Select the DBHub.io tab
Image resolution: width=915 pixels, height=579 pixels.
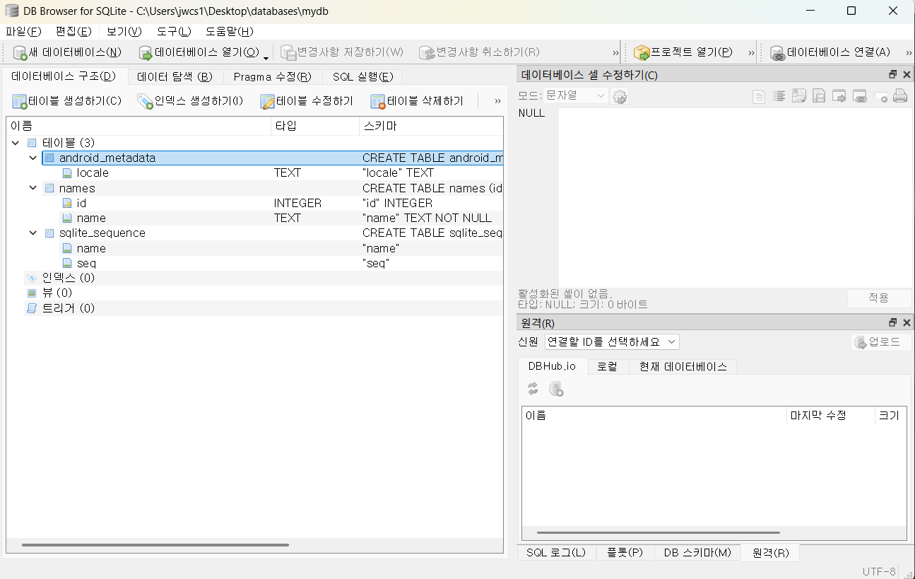[553, 366]
